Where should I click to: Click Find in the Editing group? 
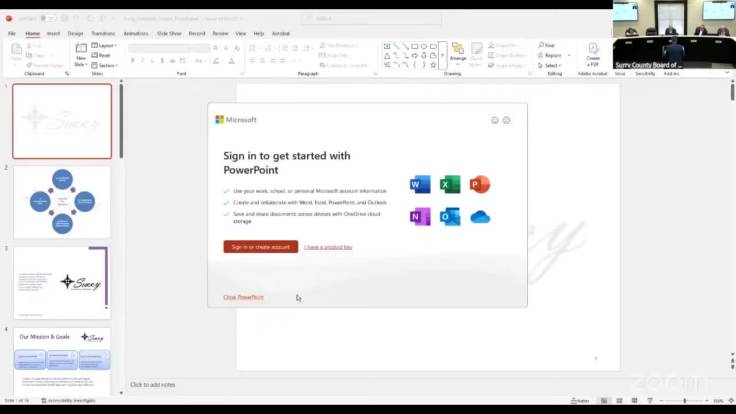546,45
